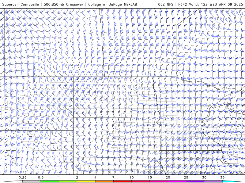Click the "500:850mb Crossover" label

[63, 4]
